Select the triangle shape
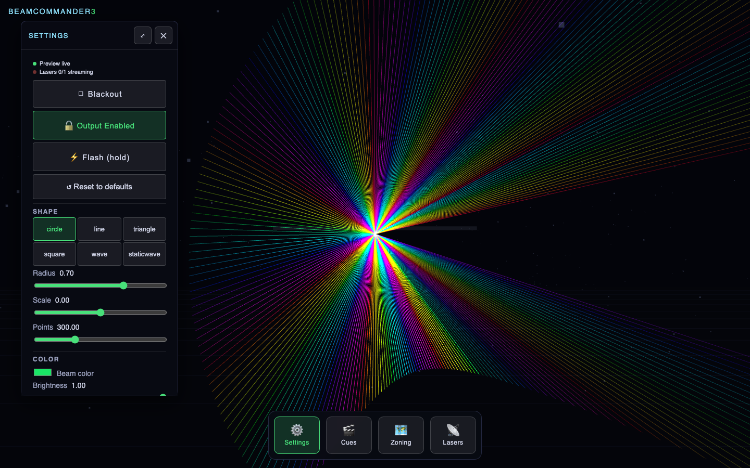Image resolution: width=750 pixels, height=468 pixels. pos(144,229)
